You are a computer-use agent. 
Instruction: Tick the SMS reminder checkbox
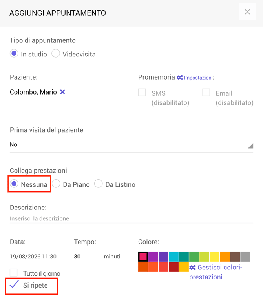click(x=142, y=92)
